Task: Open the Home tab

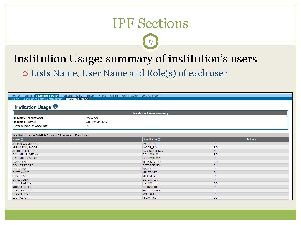Action: [16, 95]
